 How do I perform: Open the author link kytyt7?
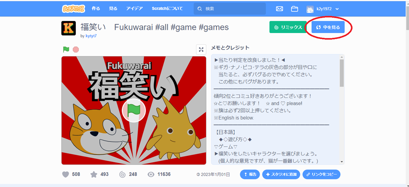pyautogui.click(x=91, y=36)
